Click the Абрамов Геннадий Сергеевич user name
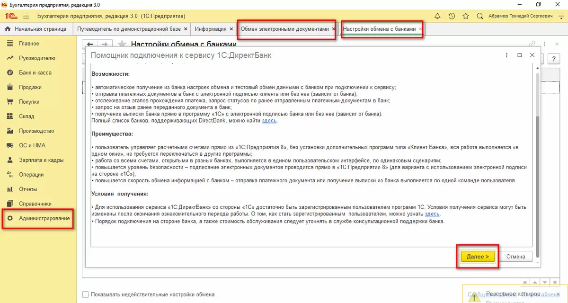The width and height of the screenshot is (568, 303). (521, 16)
